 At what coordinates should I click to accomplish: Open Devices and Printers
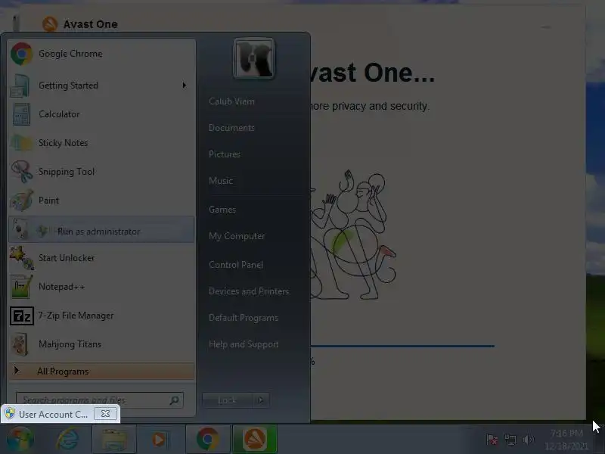tap(249, 291)
